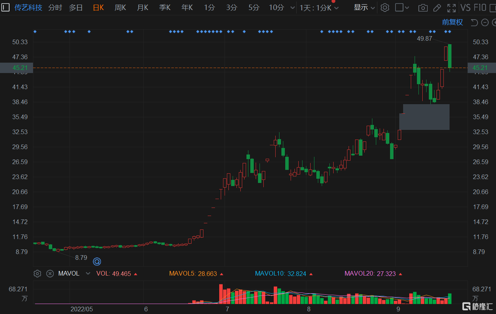Open F10 company info
This screenshot has width=496, height=314.
pyautogui.click(x=480, y=8)
